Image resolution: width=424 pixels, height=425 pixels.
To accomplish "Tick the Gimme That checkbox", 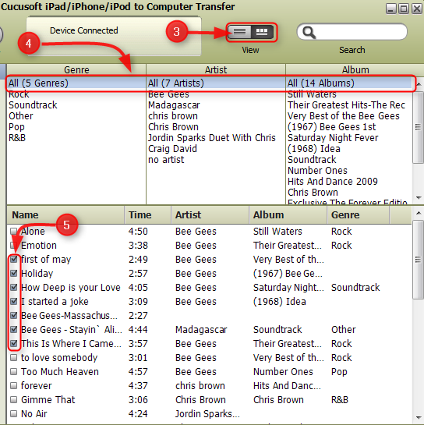I will [13, 400].
